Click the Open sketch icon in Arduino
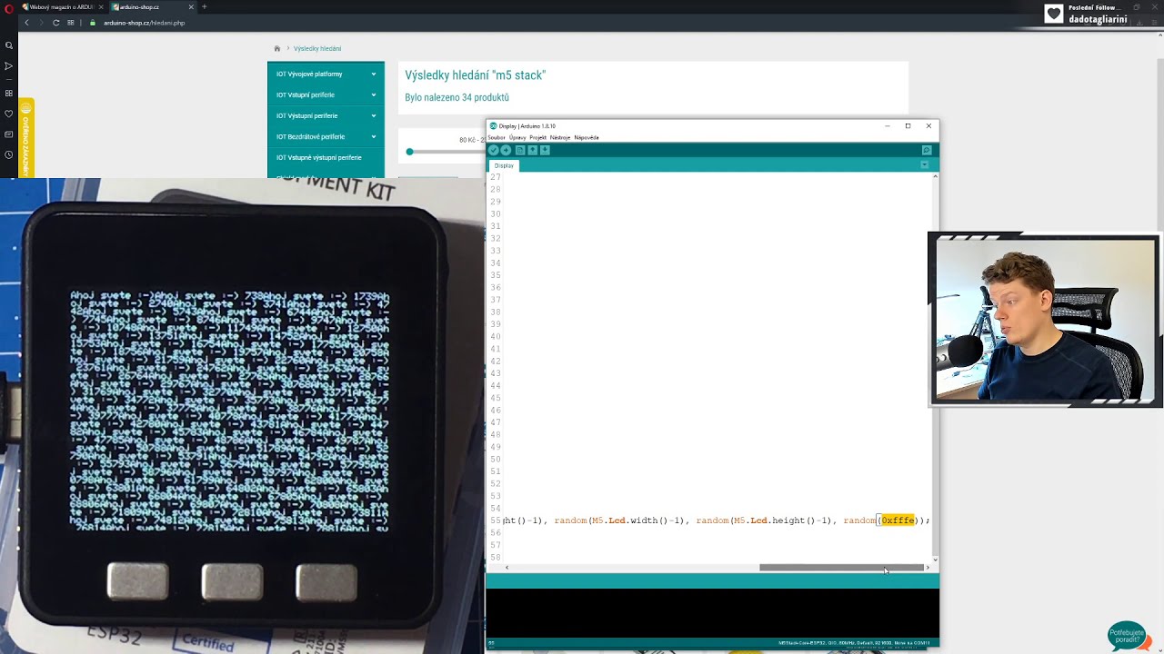 [533, 151]
